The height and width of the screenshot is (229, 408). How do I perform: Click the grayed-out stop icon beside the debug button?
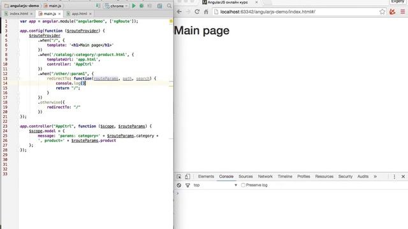pyautogui.click(x=150, y=6)
